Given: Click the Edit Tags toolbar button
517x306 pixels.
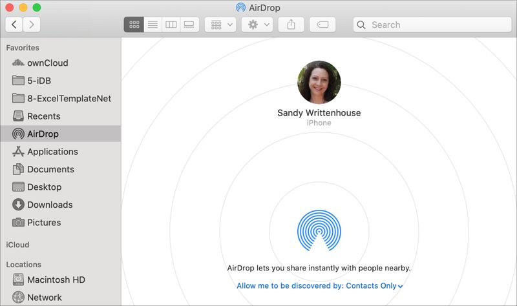Looking at the screenshot, I should [322, 25].
